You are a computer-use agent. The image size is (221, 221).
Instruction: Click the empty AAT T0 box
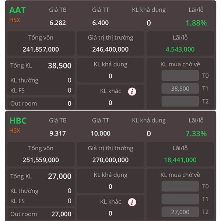click(x=180, y=76)
